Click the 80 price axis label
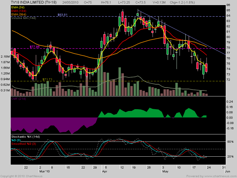237x178 pixels. [228, 37]
